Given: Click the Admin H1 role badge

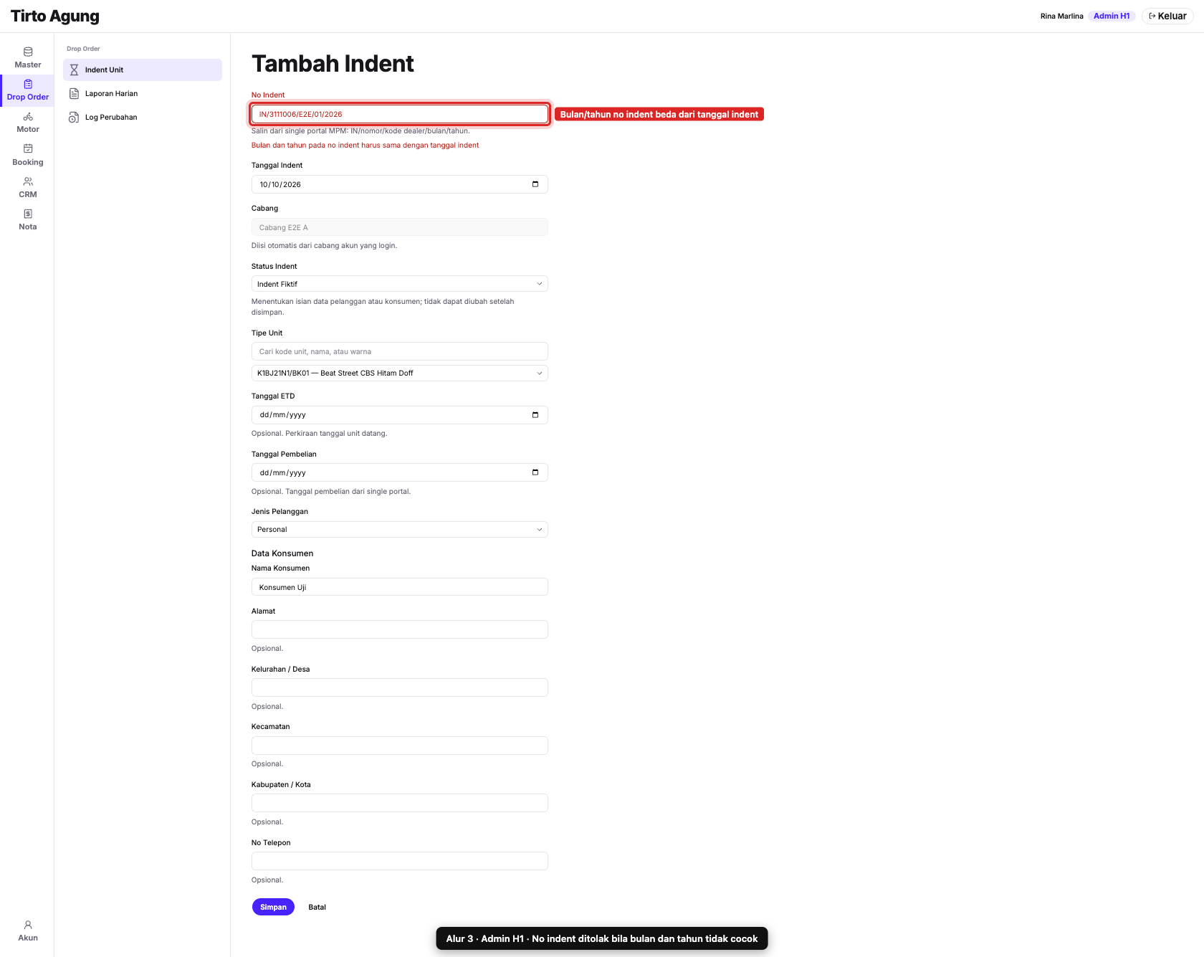Looking at the screenshot, I should 1112,16.
